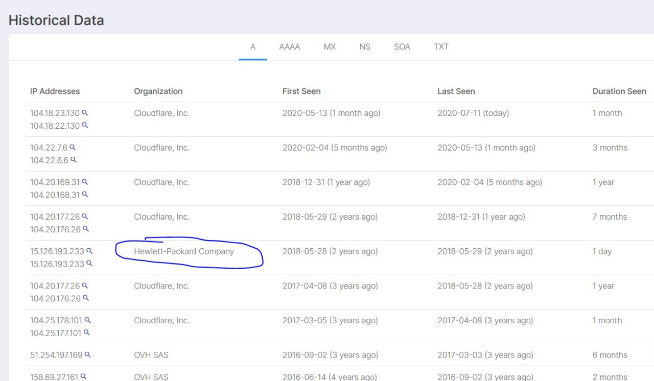Click the search icon next to 104.25.177.101
Viewport: 654px width, 381px height.
pos(87,332)
